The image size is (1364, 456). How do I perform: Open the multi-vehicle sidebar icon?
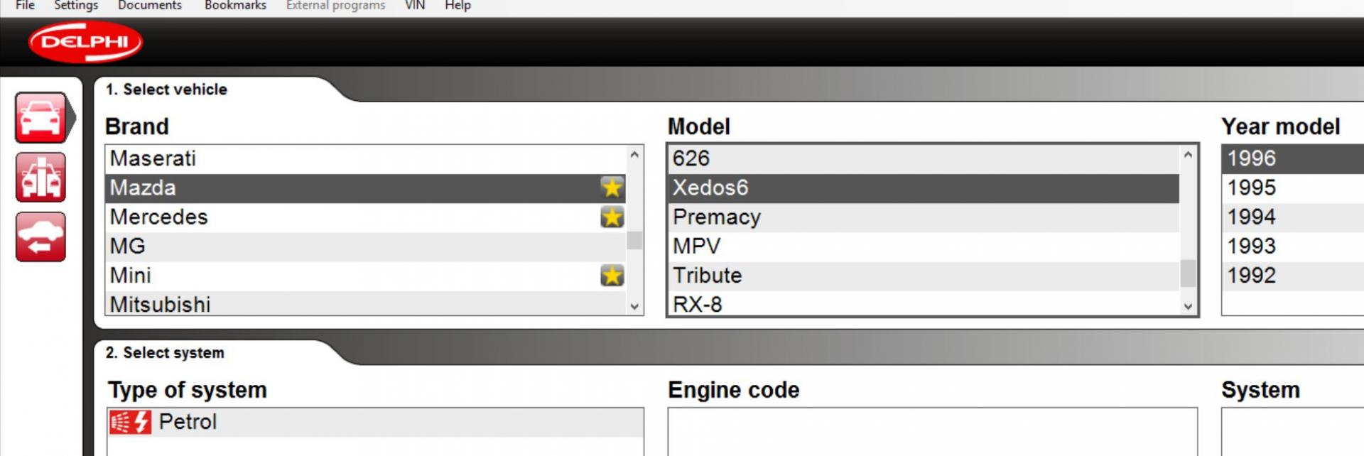click(x=40, y=178)
